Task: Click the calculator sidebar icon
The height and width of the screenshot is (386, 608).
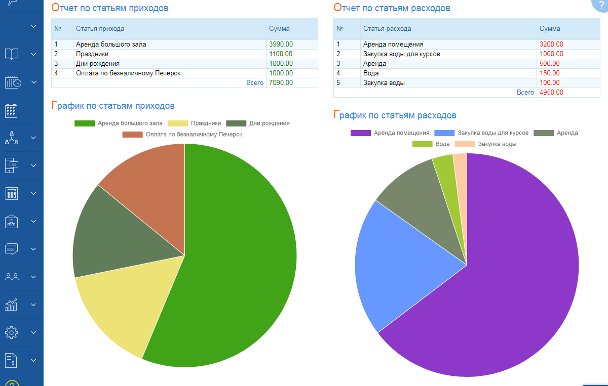Action: pos(12,193)
